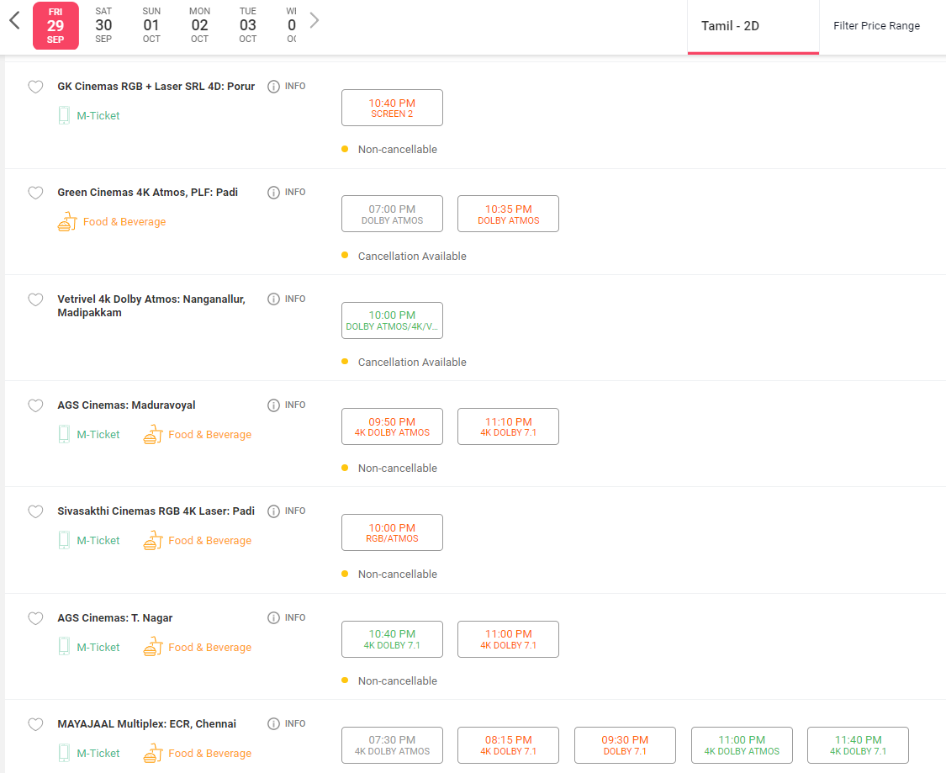Open AGS Cinemas: T. Nagar theatre name
This screenshot has width=946, height=773.
coord(115,618)
